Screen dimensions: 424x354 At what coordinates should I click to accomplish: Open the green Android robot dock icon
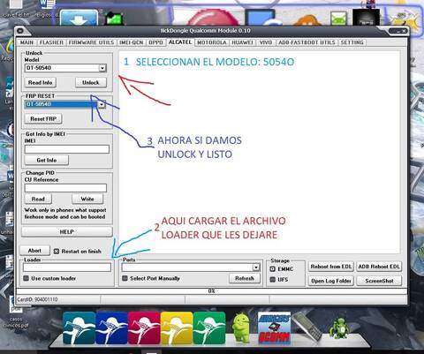(241, 328)
